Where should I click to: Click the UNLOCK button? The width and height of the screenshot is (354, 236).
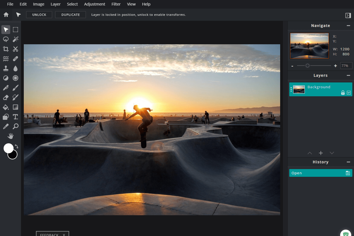tap(39, 15)
